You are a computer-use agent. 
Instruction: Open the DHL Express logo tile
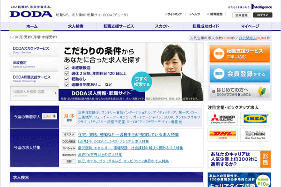click(x=223, y=135)
